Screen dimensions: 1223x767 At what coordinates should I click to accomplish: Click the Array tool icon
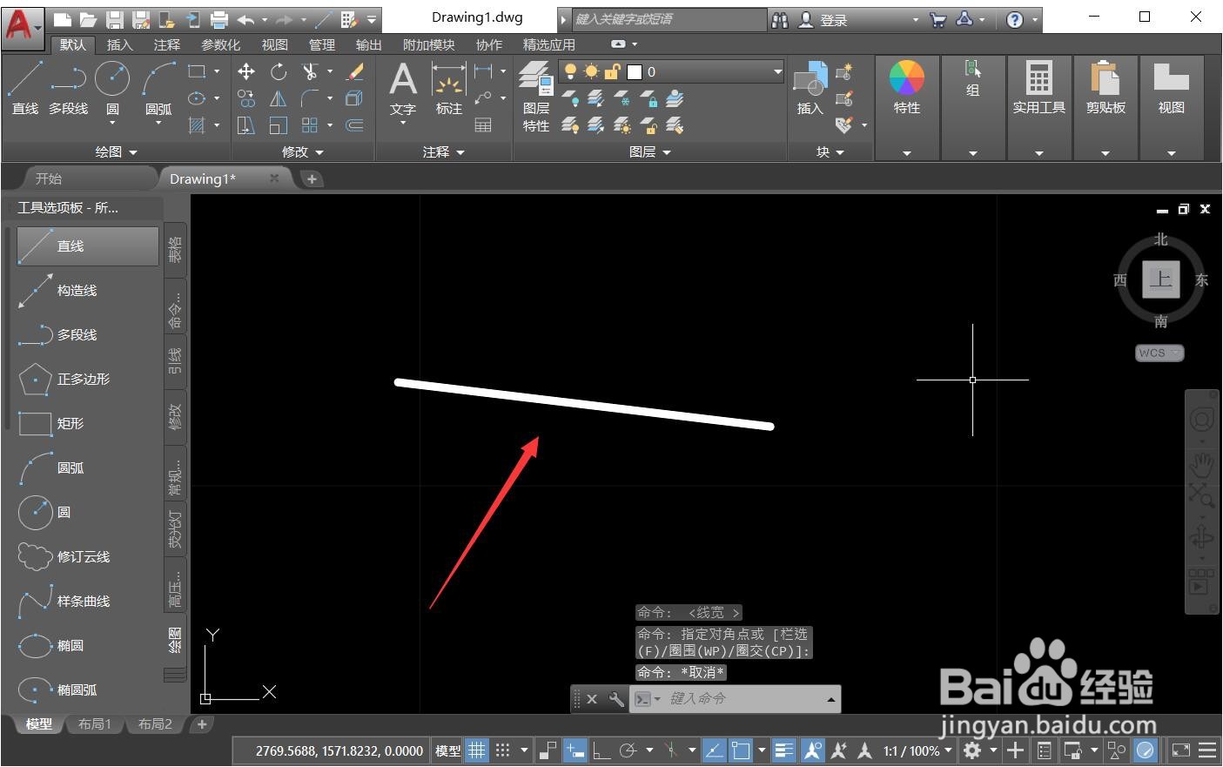click(310, 125)
